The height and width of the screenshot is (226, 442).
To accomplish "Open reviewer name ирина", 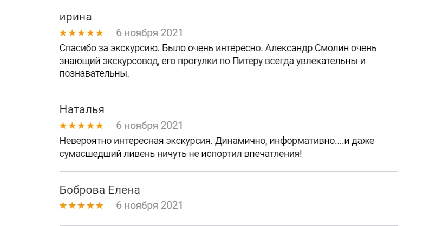I will click(76, 17).
